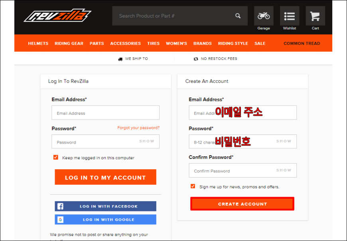Click the Google logo icon
The height and width of the screenshot is (241, 347).
tap(60, 219)
